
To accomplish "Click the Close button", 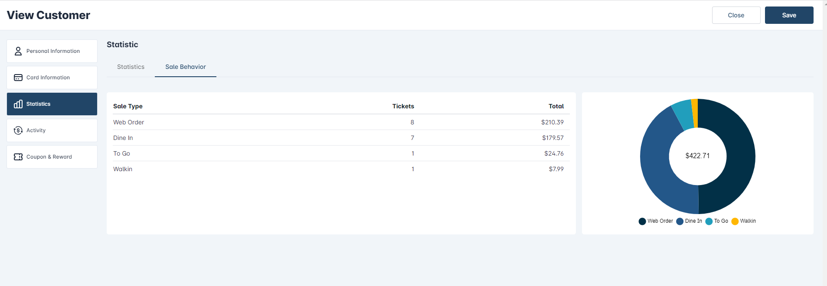I will (736, 15).
